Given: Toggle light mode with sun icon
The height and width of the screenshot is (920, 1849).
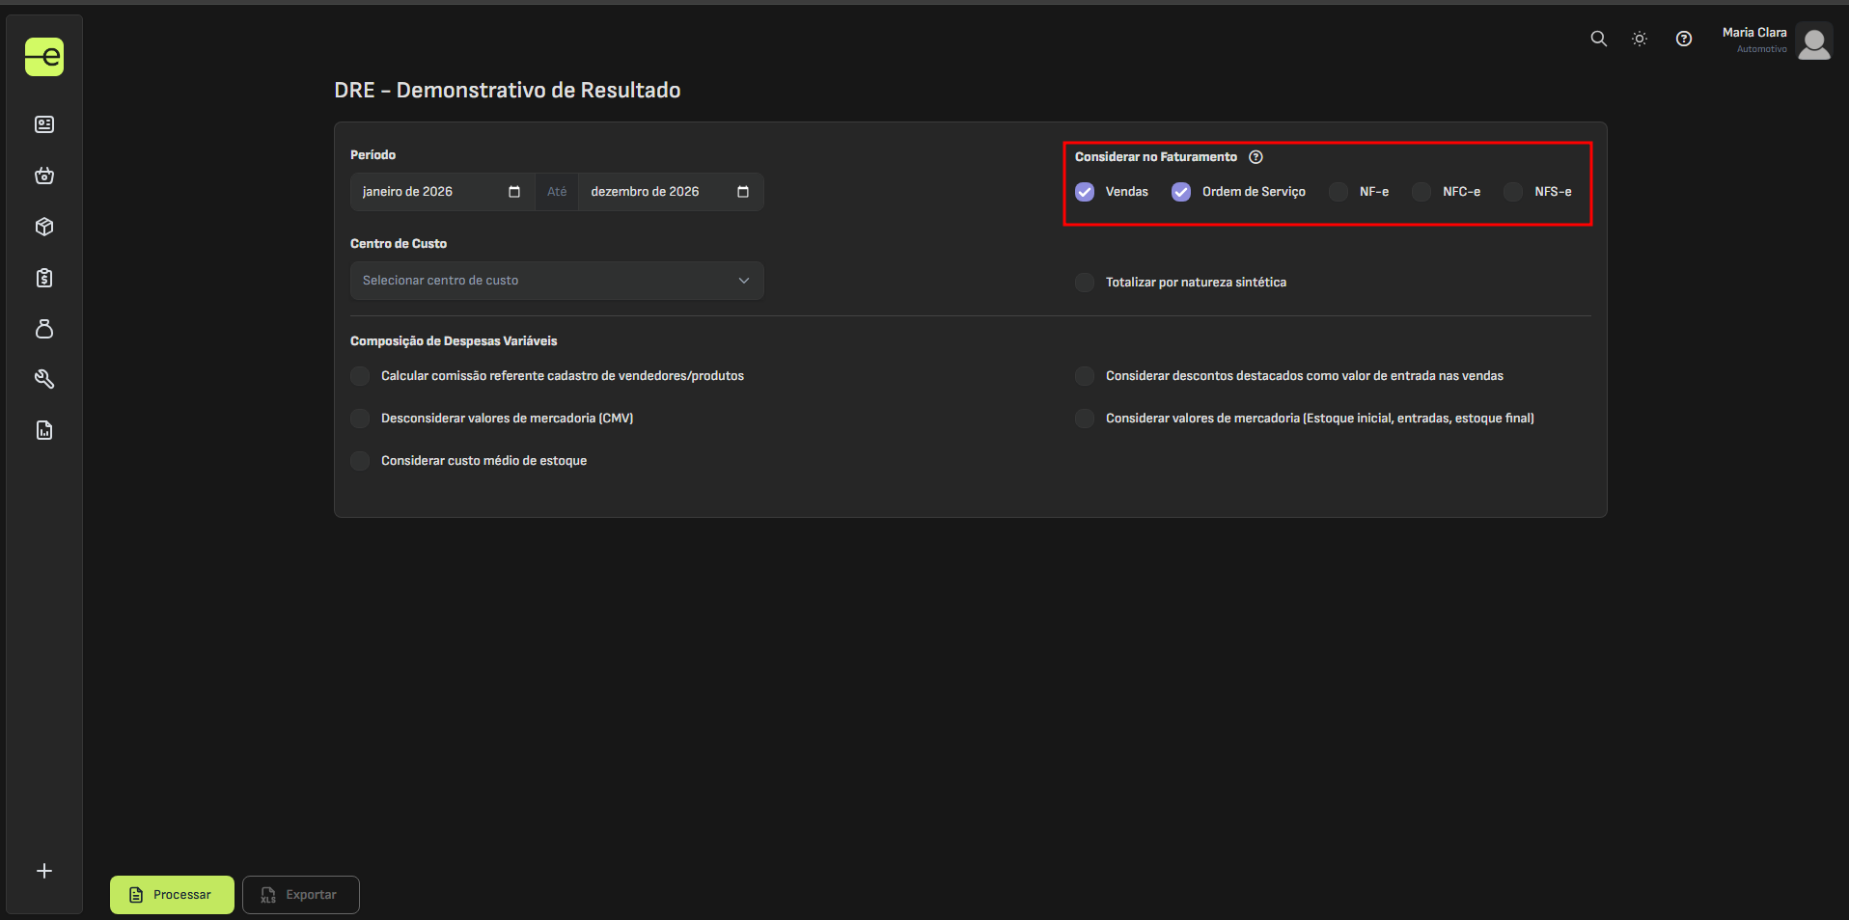Looking at the screenshot, I should tap(1639, 39).
